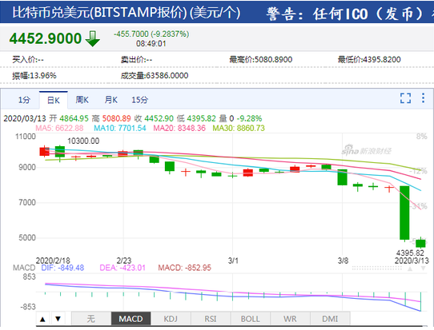
Task: Click the 10300.00 high price label
Action: (83, 141)
